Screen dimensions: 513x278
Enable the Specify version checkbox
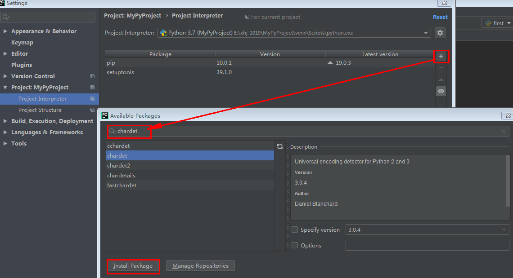tap(295, 229)
